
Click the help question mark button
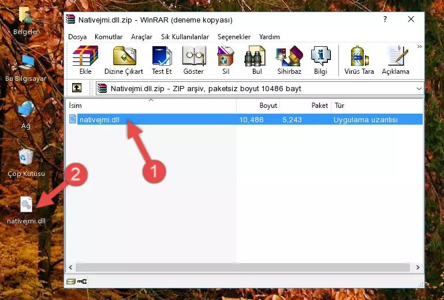385,19
